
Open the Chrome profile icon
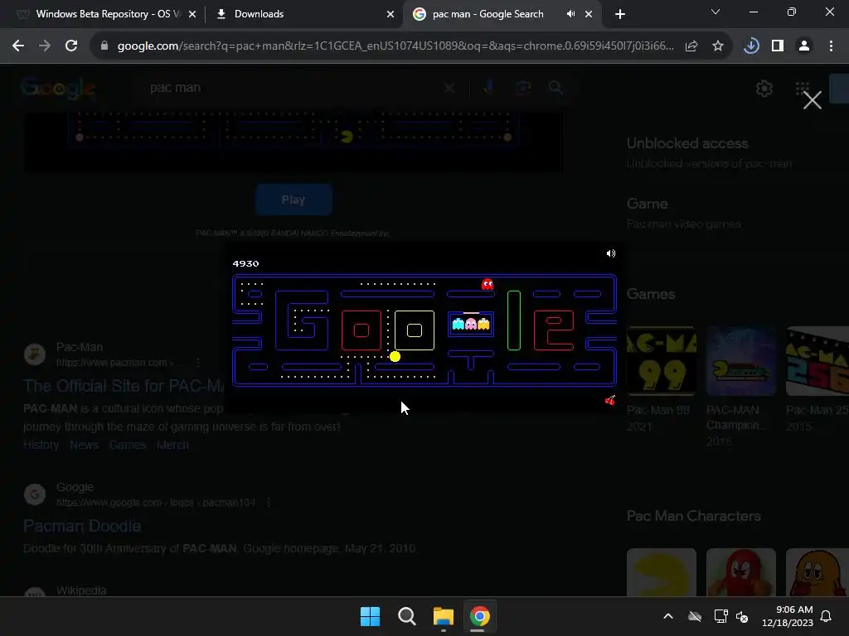point(804,46)
